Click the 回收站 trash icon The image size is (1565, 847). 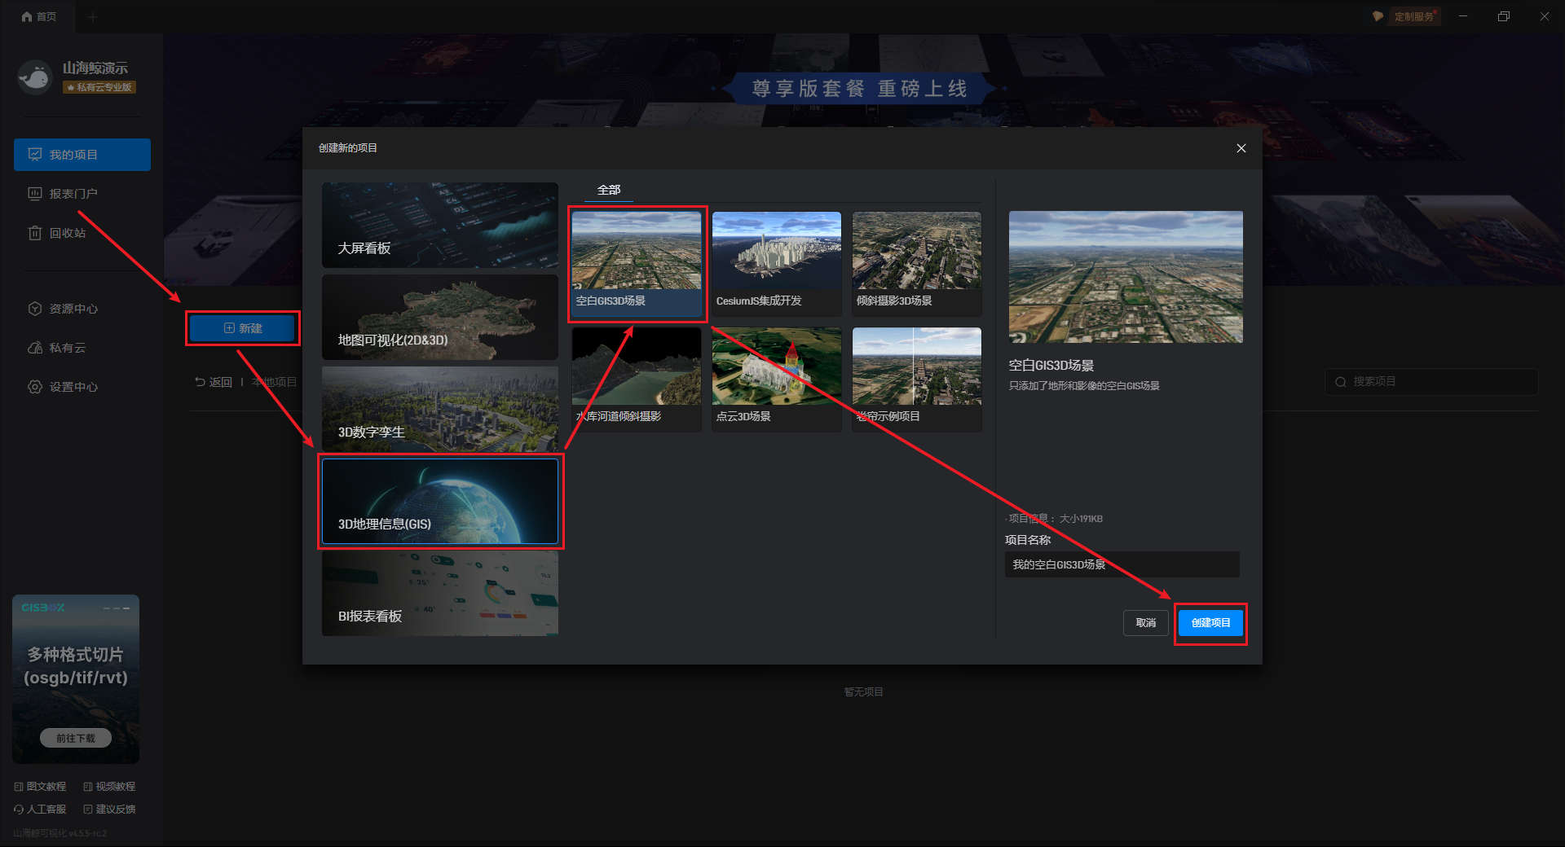click(x=35, y=233)
